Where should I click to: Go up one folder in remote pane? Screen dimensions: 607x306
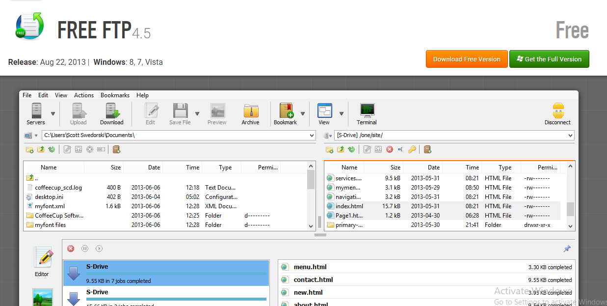pyautogui.click(x=341, y=149)
